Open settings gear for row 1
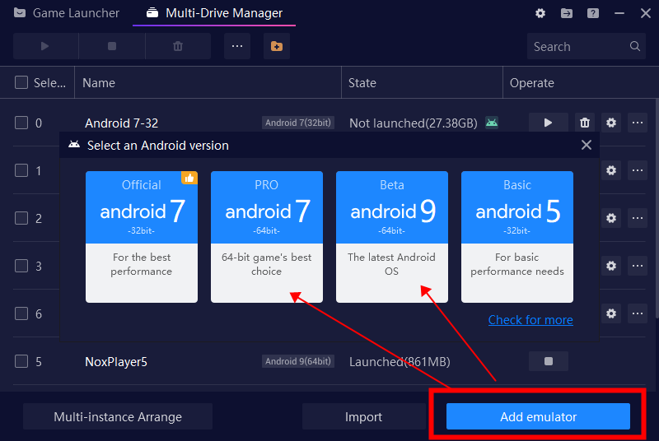Screen dimensions: 659x441 611,170
